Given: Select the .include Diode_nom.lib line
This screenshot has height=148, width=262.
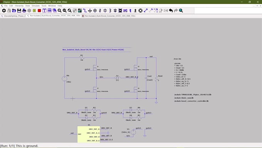Looking at the screenshot, I should coord(184,98).
